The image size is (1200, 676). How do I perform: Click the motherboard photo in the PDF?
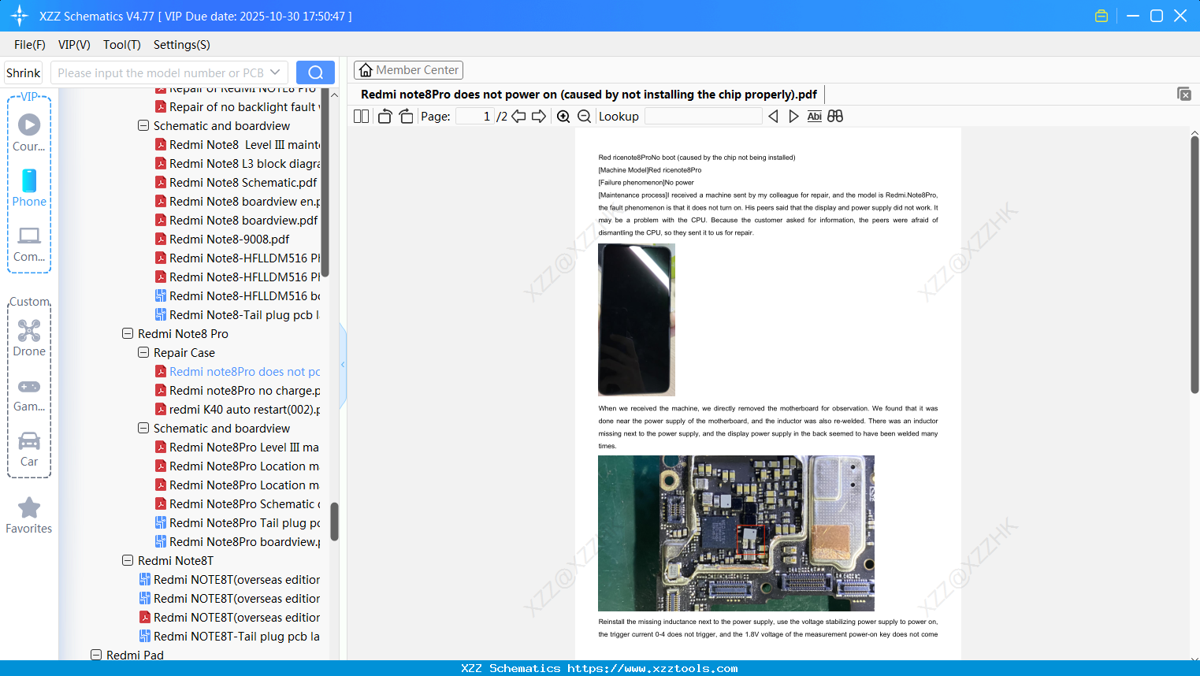[x=736, y=533]
